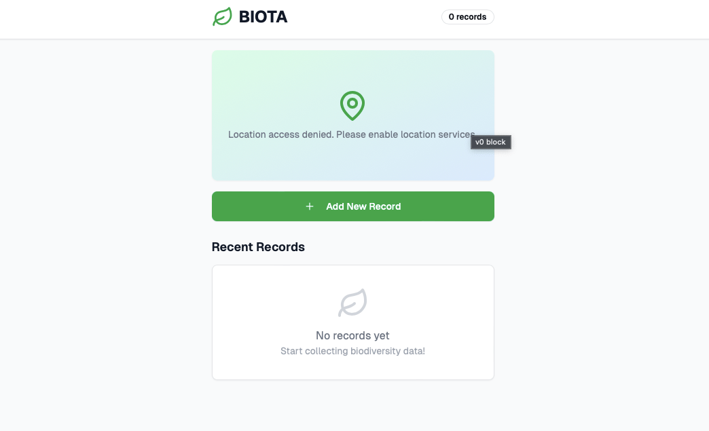Click the green location pin icon
Viewport: 709px width, 431px height.
tap(352, 105)
